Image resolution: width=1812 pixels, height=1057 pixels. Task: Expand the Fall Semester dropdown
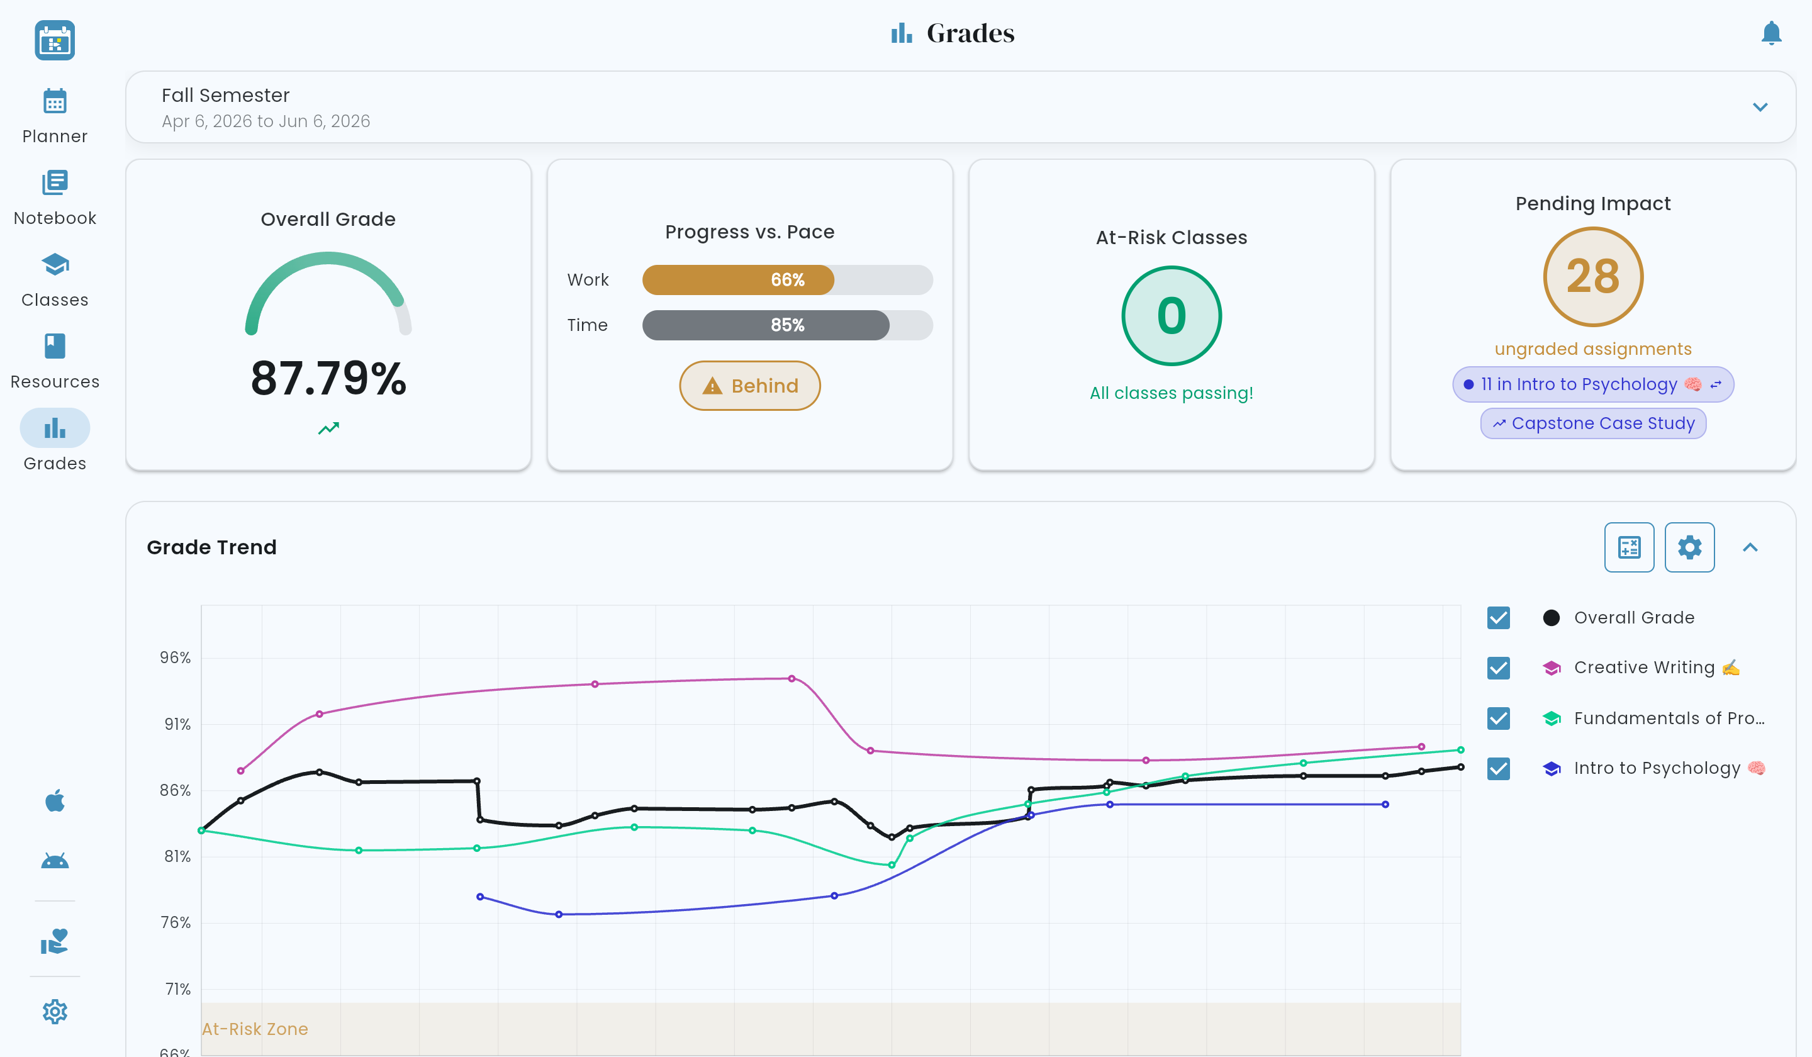[1760, 107]
